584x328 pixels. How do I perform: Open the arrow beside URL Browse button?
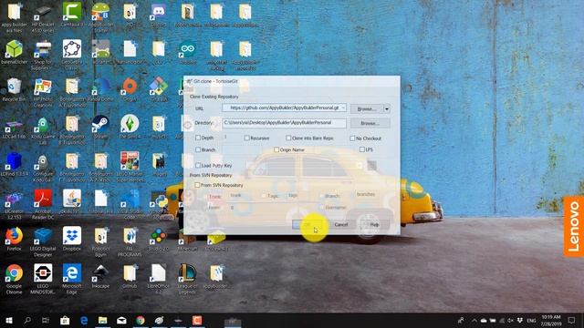[387, 109]
